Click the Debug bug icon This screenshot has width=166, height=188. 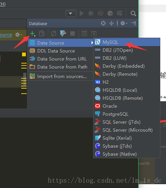coord(91,13)
